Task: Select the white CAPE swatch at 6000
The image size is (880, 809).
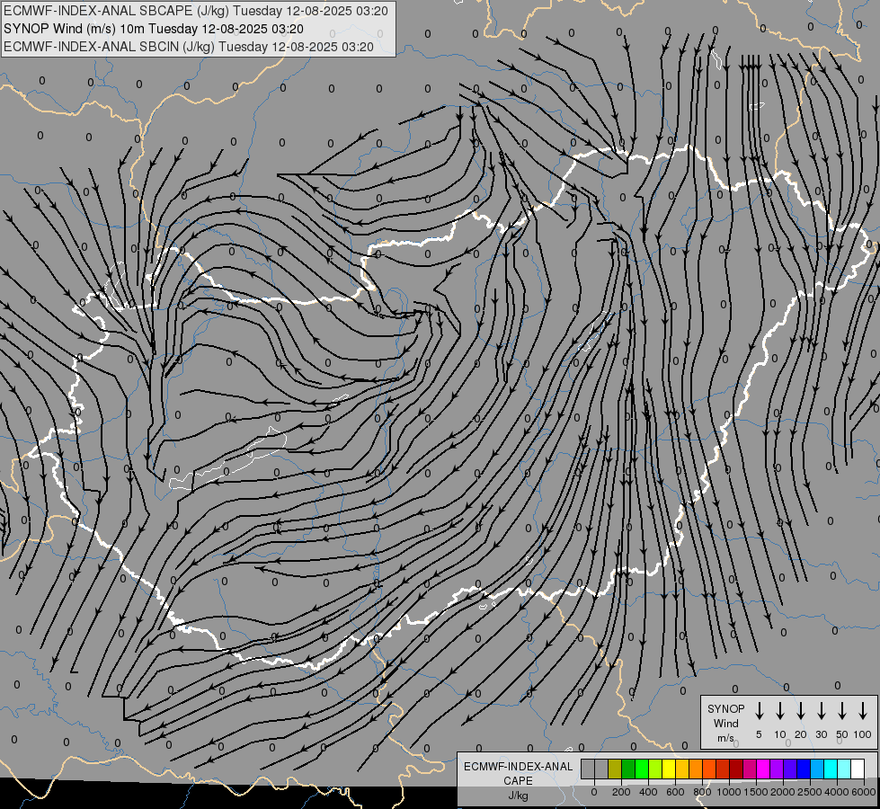Action: click(x=858, y=769)
